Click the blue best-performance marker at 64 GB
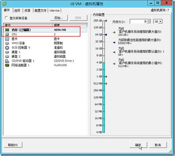 point(106,35)
